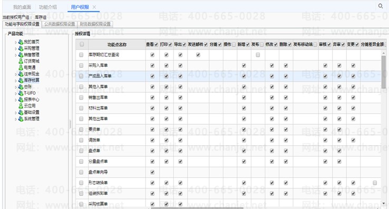Toggle the 弃审 column header checkbox
Image resolution: width=389 pixels, height=209 pixels.
(x=343, y=45)
